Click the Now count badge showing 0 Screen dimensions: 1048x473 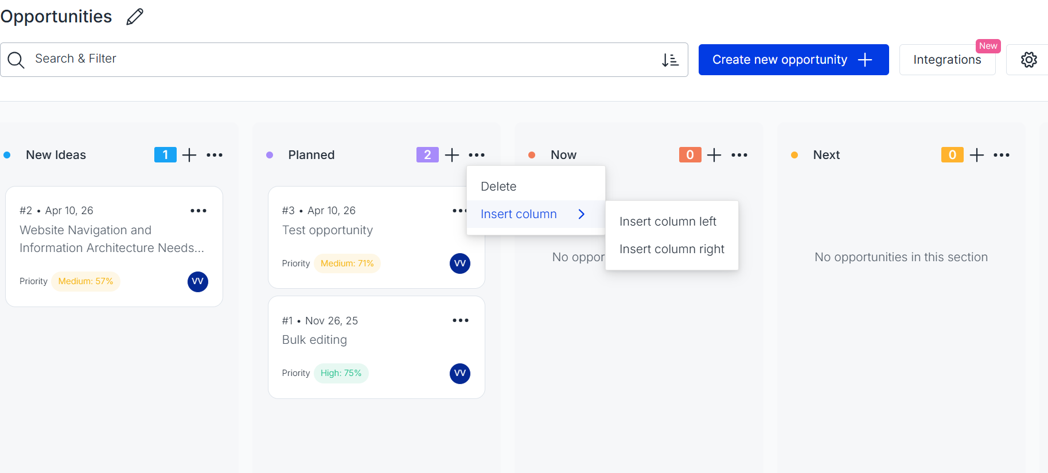point(690,155)
